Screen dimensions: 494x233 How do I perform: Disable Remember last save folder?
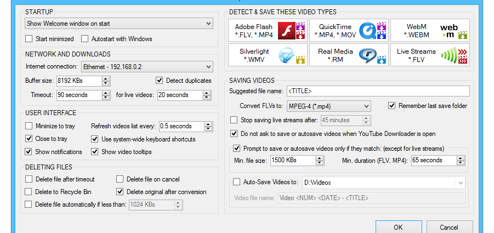click(391, 106)
